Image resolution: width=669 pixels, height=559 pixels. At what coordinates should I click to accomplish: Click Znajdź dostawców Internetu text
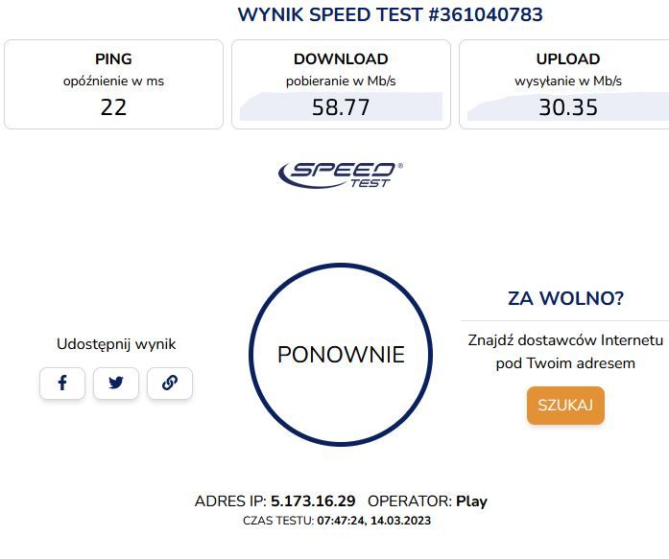pyautogui.click(x=565, y=340)
